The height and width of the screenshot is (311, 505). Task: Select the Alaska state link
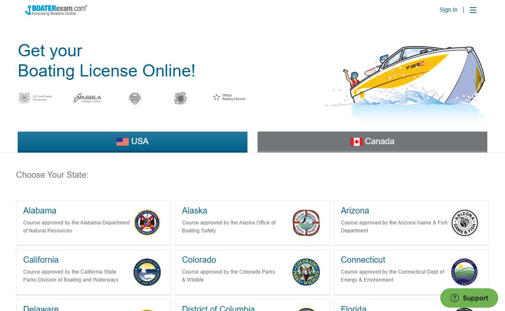[194, 211]
